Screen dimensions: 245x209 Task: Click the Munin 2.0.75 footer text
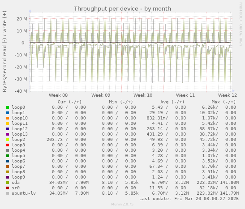[122, 204]
